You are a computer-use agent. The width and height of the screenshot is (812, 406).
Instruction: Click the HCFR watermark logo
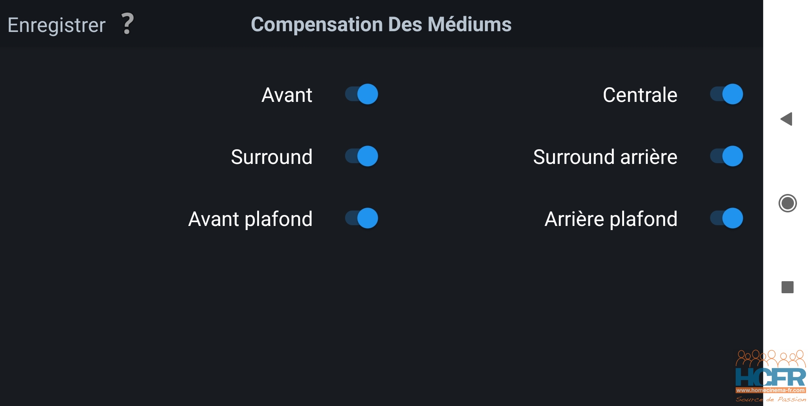[771, 376]
